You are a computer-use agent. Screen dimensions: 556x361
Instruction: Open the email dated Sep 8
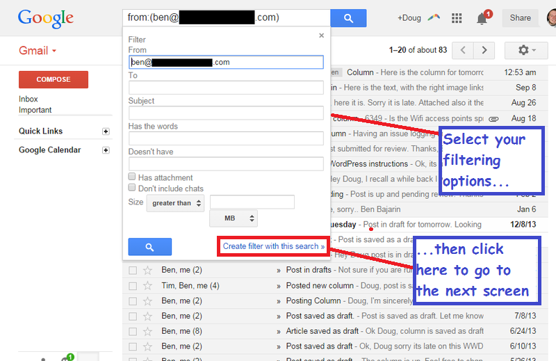coord(439,88)
